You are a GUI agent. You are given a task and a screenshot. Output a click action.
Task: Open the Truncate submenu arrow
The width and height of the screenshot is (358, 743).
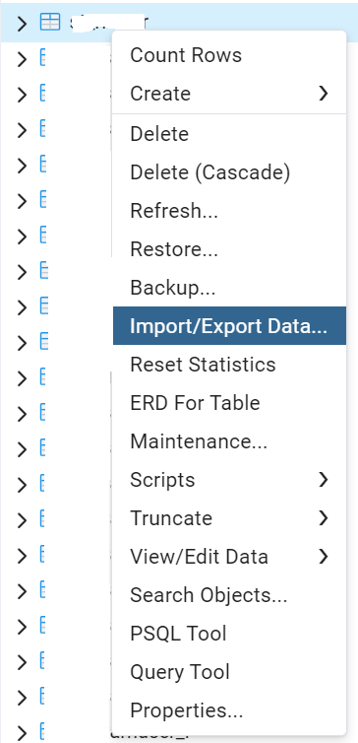click(x=324, y=518)
